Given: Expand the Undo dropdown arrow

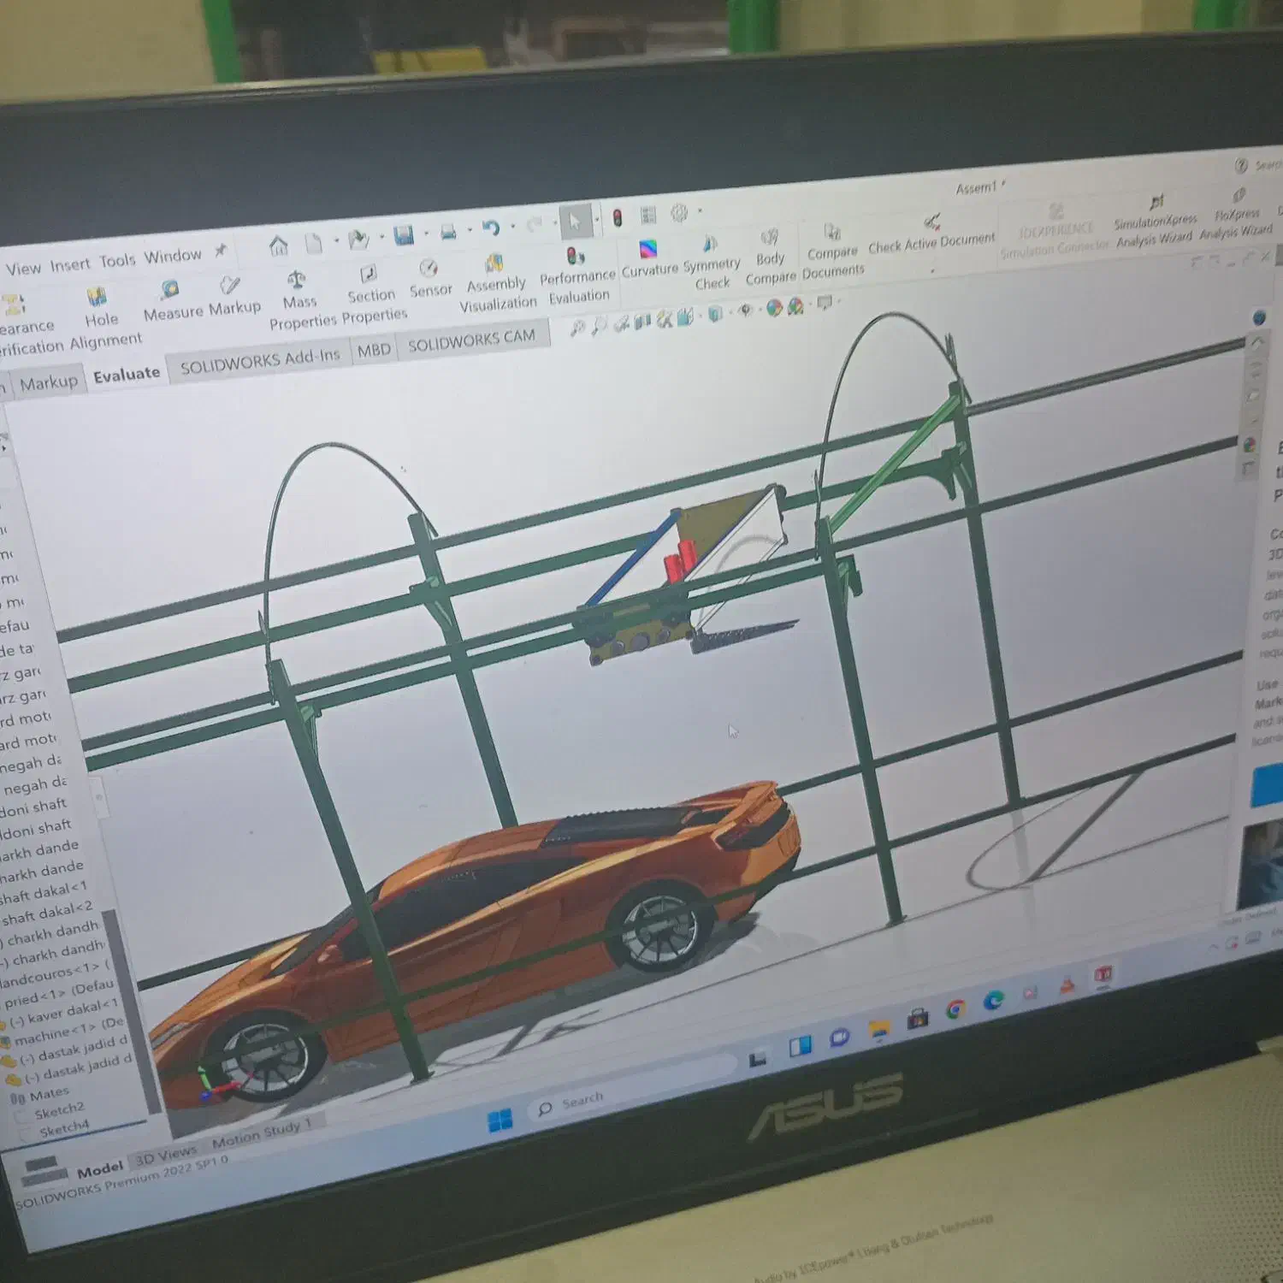Looking at the screenshot, I should point(511,226).
